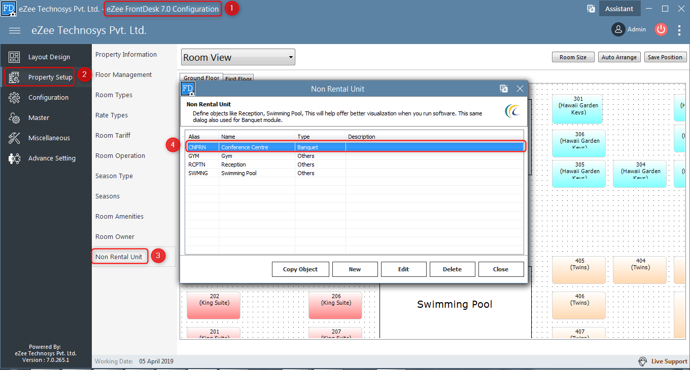The height and width of the screenshot is (370, 690).
Task: Open the vertical three-dot options menu
Action: tap(679, 30)
